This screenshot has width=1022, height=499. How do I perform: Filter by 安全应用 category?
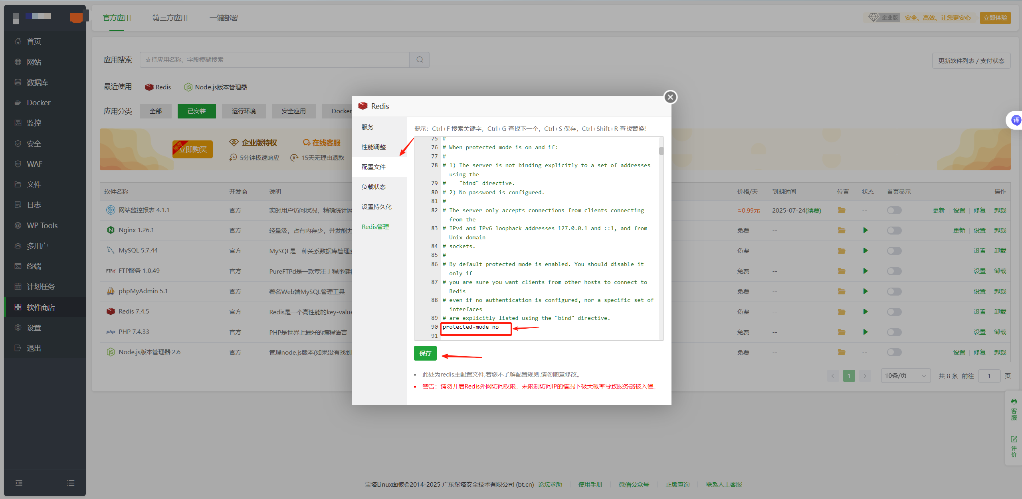(x=293, y=111)
